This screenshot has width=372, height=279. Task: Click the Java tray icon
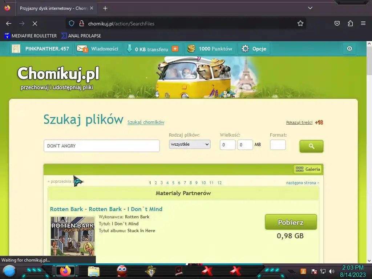point(303,271)
